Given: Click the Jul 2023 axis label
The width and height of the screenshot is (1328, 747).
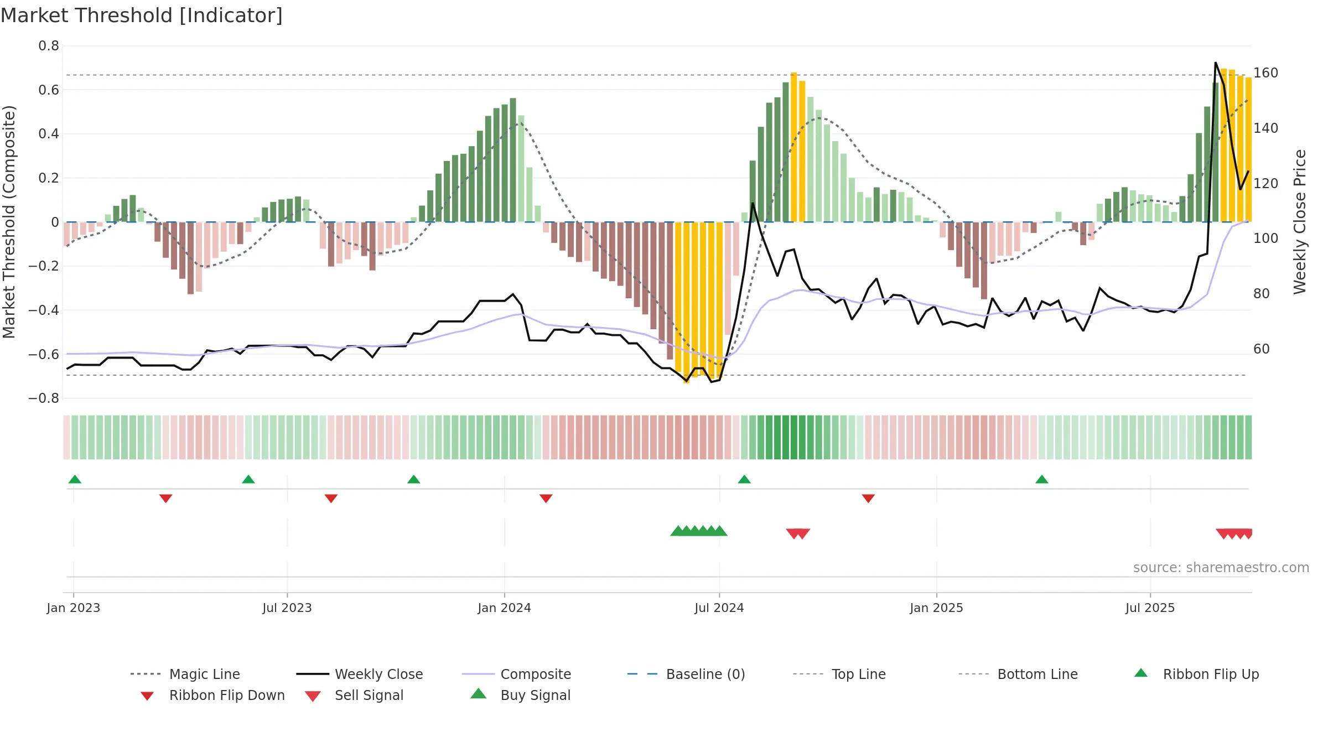Looking at the screenshot, I should [x=287, y=608].
